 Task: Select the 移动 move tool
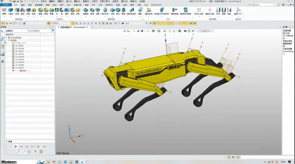pos(218,10)
